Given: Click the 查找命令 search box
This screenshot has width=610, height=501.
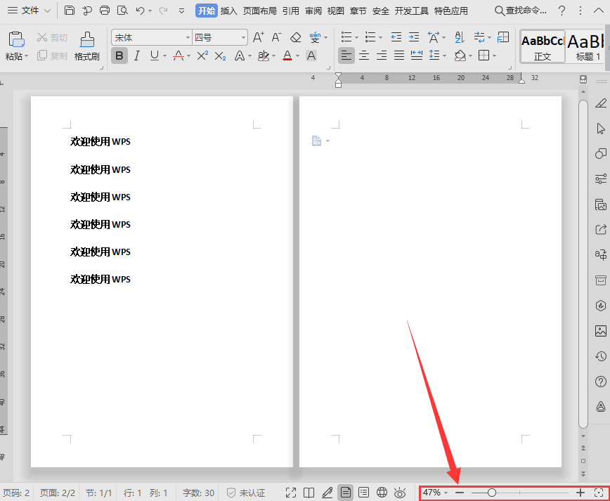Looking at the screenshot, I should click(x=521, y=11).
